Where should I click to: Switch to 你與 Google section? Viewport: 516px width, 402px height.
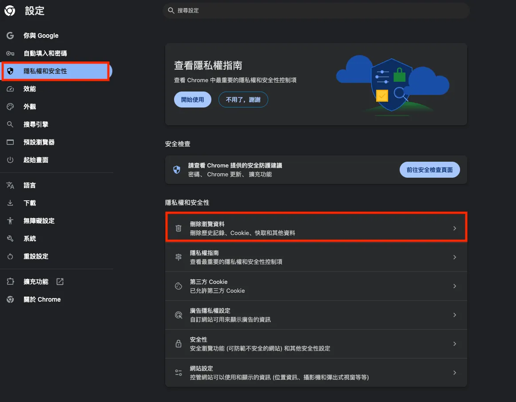[40, 36]
